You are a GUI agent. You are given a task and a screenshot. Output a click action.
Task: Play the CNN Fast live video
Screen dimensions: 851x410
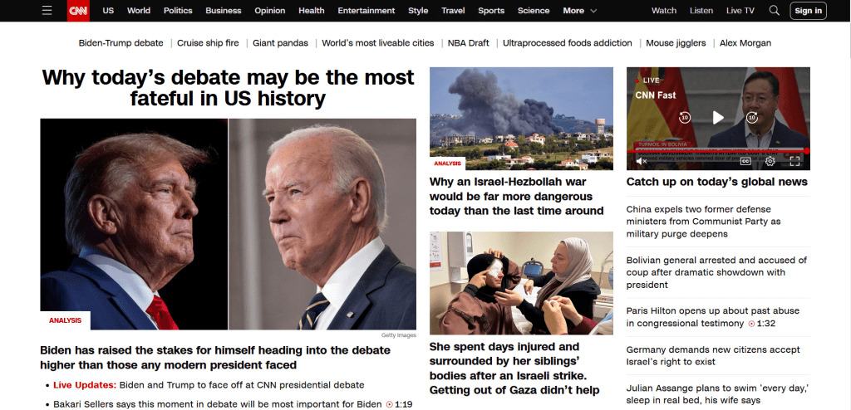click(x=718, y=117)
